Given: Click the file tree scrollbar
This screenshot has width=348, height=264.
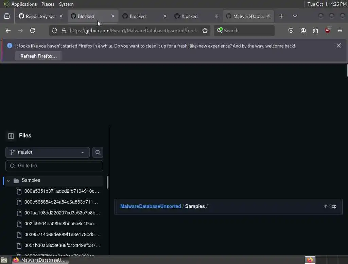Looking at the screenshot, I should tap(108, 182).
